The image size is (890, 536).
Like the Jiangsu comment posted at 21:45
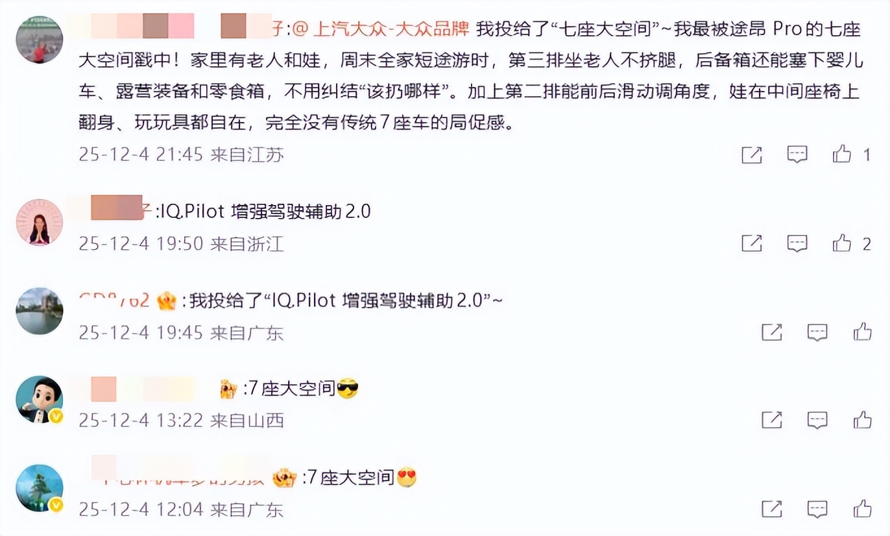(842, 154)
